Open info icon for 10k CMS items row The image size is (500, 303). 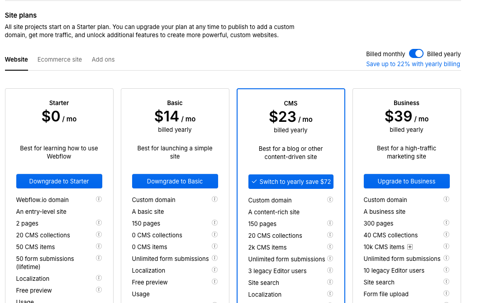click(446, 246)
